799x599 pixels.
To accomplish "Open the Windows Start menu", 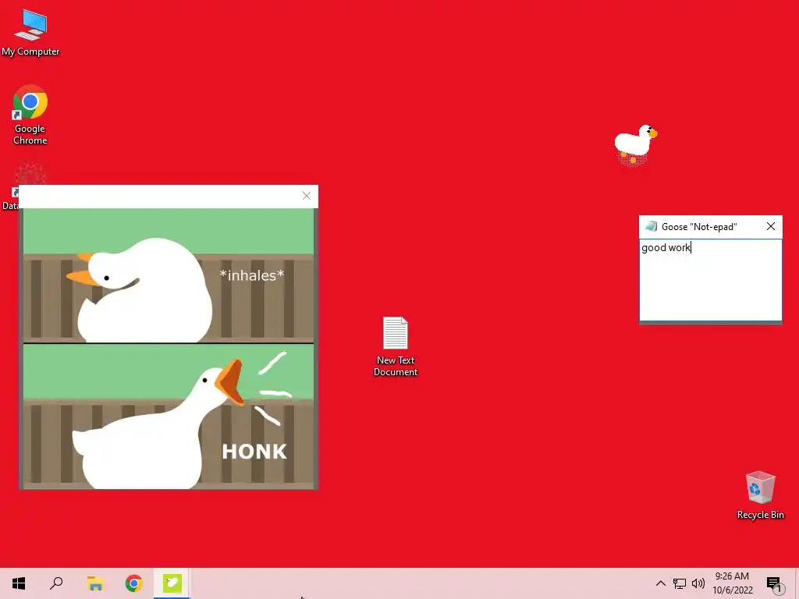I will click(x=19, y=583).
